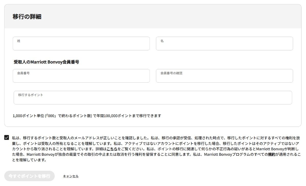Click the 姓 (last name) input field
This screenshot has width=306, height=186.
81,44
